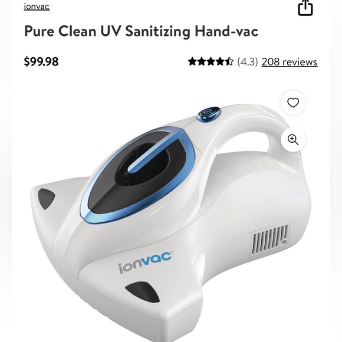Tap the share icon

click(x=305, y=8)
